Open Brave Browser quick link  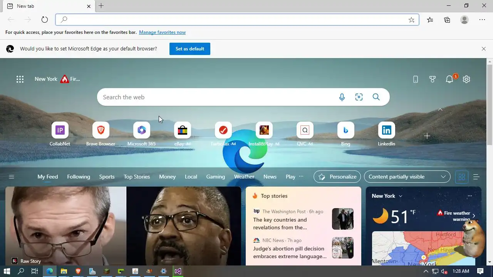[x=101, y=134]
